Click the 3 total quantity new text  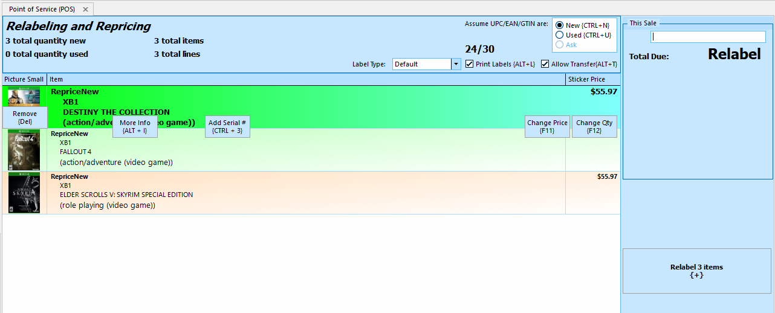(46, 41)
